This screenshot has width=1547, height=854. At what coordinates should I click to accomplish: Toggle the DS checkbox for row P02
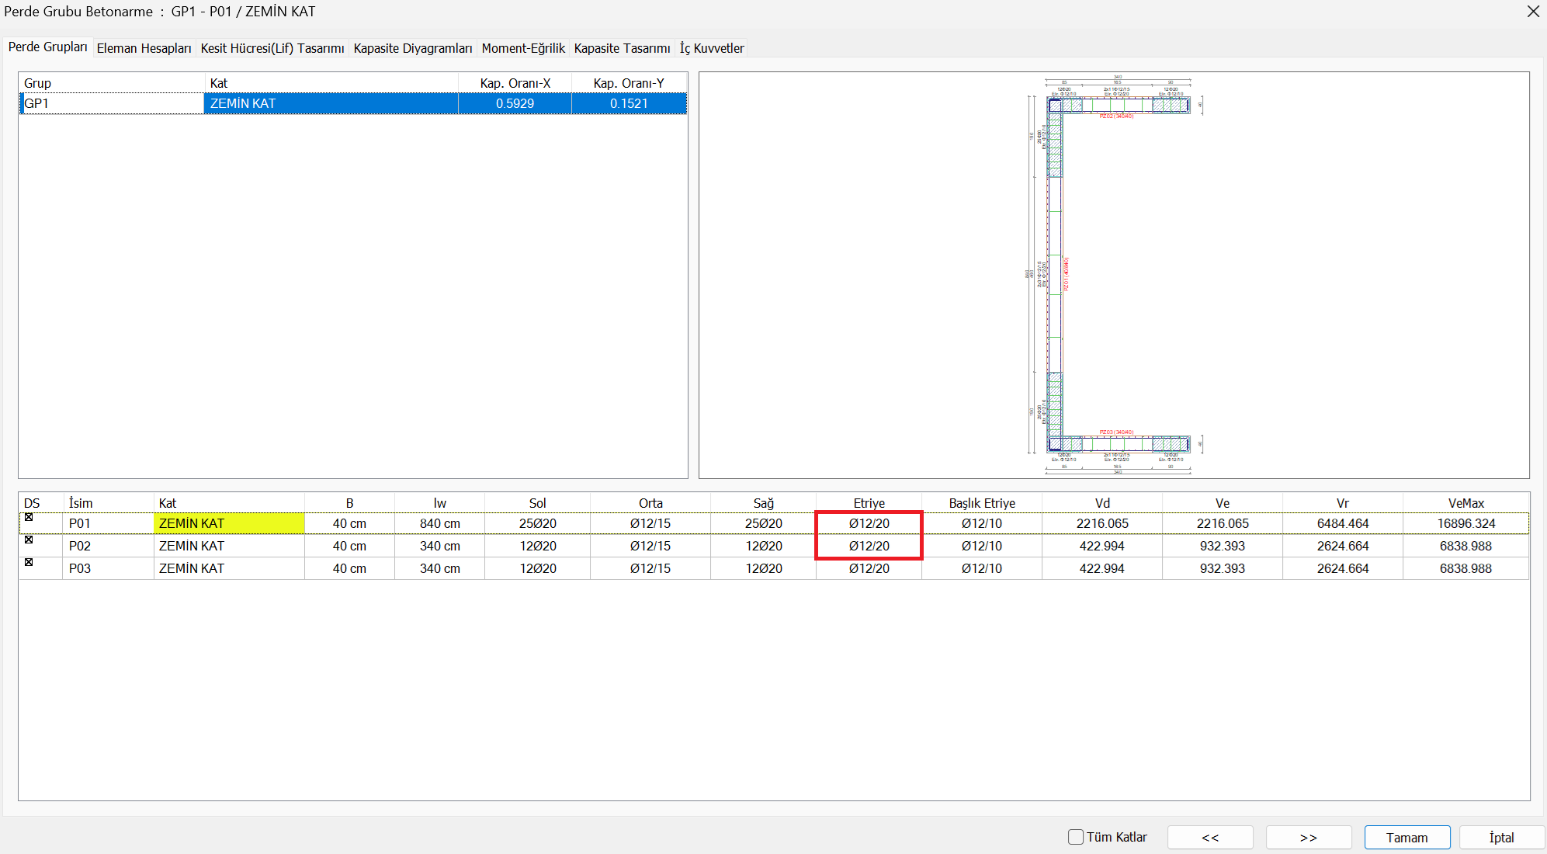29,540
